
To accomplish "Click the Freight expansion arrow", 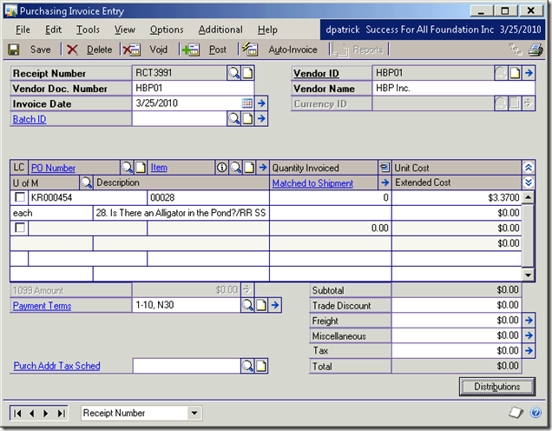I will tap(529, 320).
